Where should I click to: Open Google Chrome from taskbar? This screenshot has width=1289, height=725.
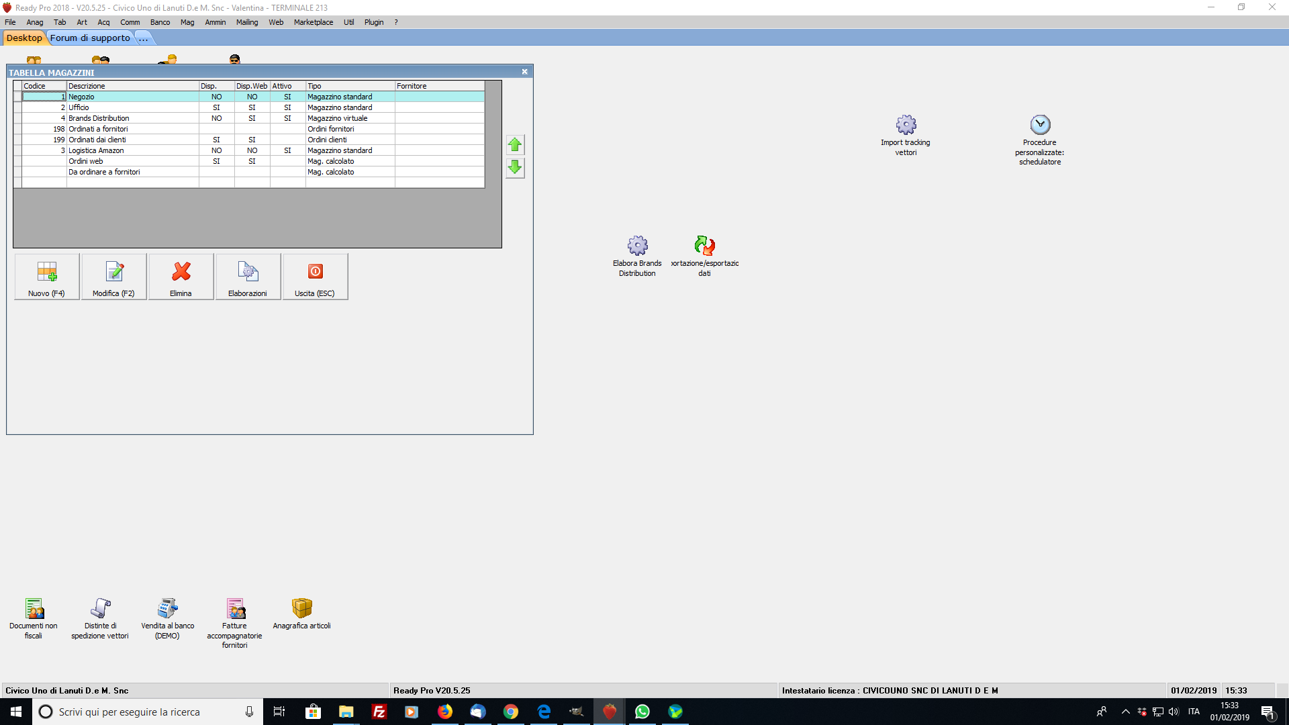pos(510,712)
